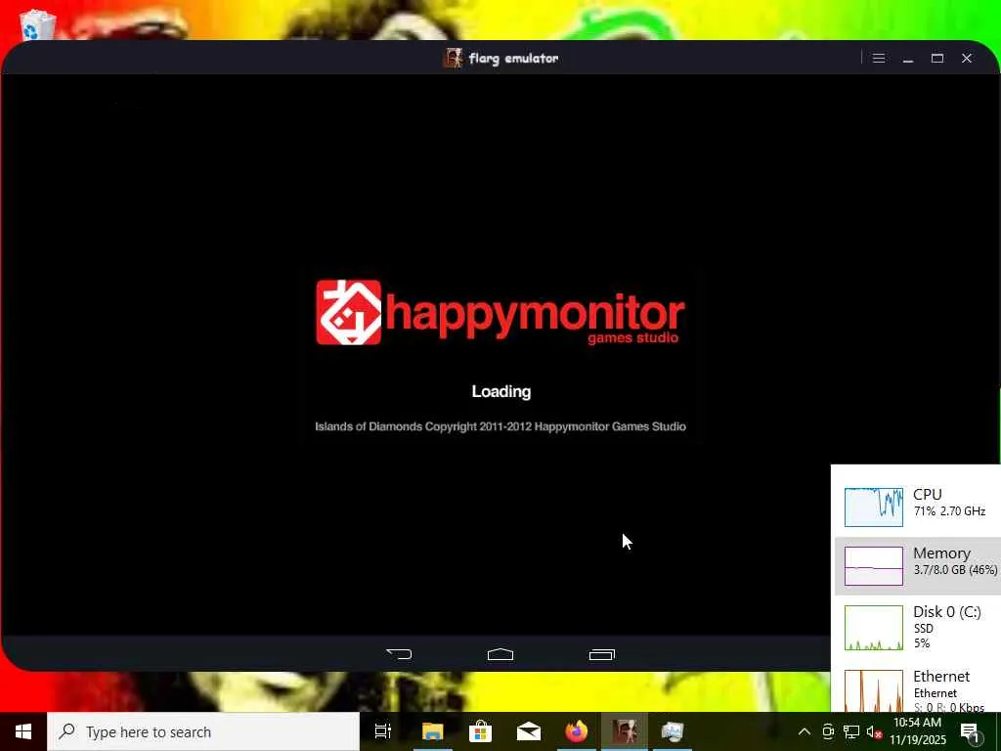Open network status tray icon

click(x=851, y=731)
